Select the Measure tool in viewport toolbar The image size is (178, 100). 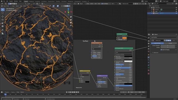point(3,33)
